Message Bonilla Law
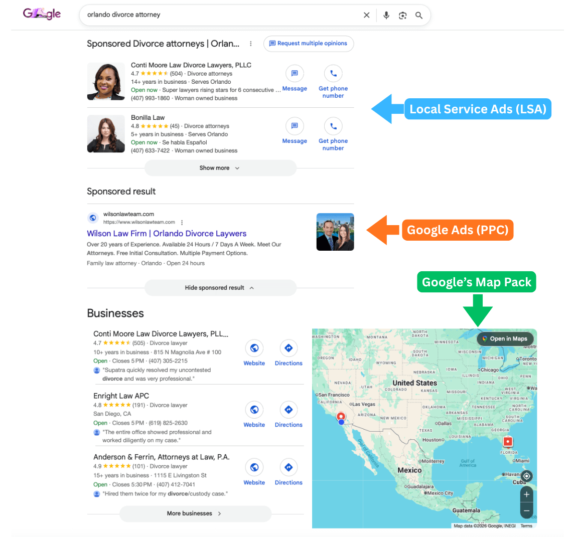This screenshot has width=575, height=537. 295,131
